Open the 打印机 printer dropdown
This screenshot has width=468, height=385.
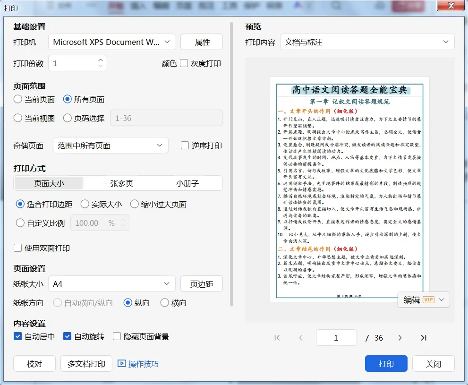pos(112,42)
